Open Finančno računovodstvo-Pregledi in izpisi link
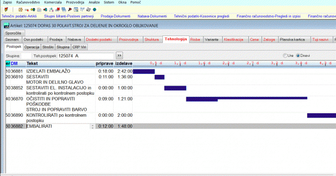 [x=269, y=16]
